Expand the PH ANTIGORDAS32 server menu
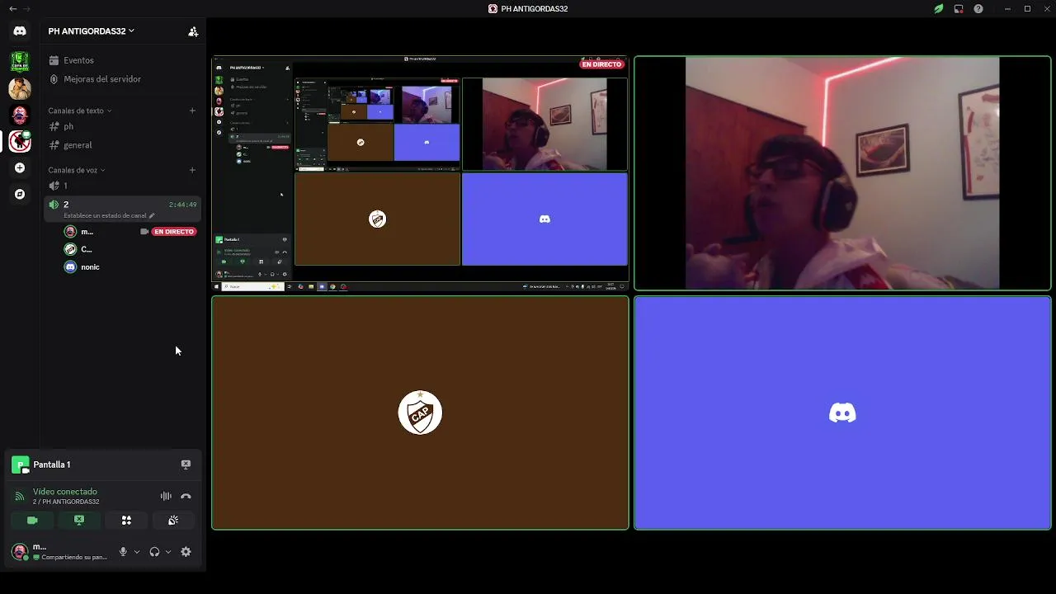The height and width of the screenshot is (594, 1056). (91, 31)
